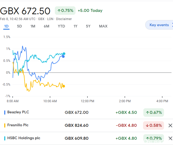Select the YTD chart range
The image size is (173, 145).
point(61,26)
